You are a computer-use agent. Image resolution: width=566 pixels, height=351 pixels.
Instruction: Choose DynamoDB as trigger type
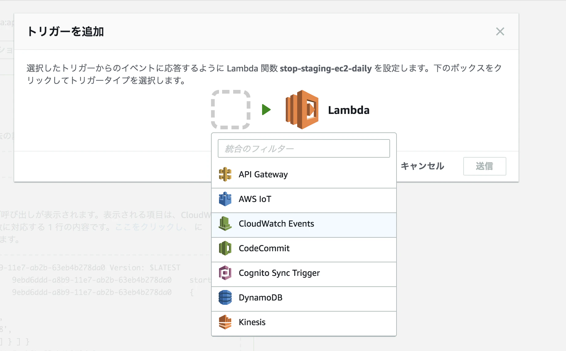coord(304,299)
